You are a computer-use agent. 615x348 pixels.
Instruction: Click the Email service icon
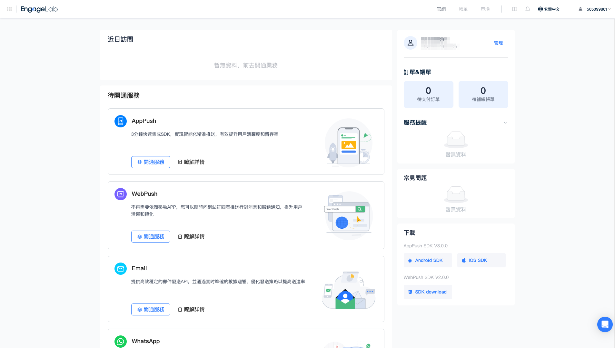(121, 269)
